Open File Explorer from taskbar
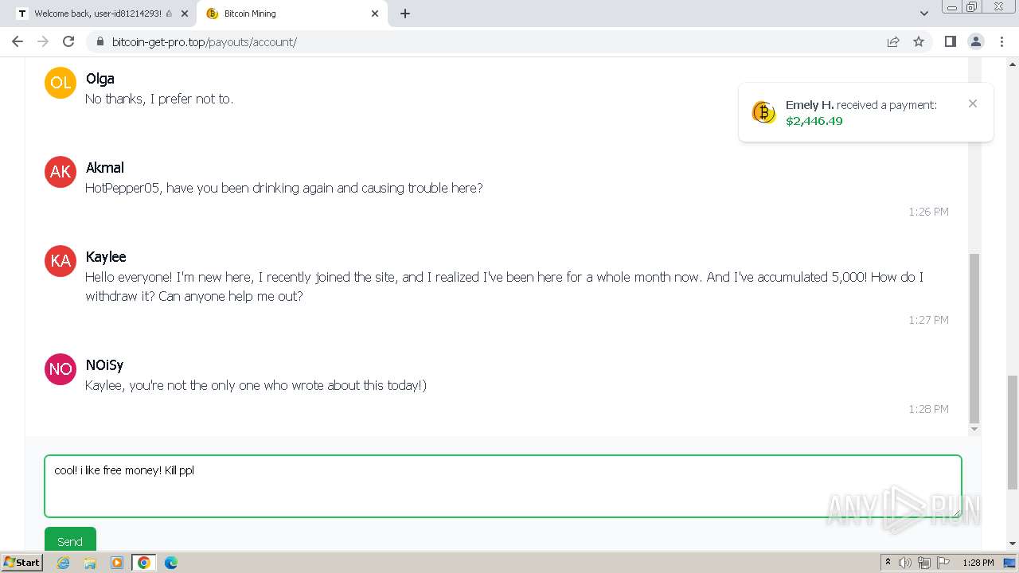This screenshot has height=573, width=1019. (x=90, y=563)
